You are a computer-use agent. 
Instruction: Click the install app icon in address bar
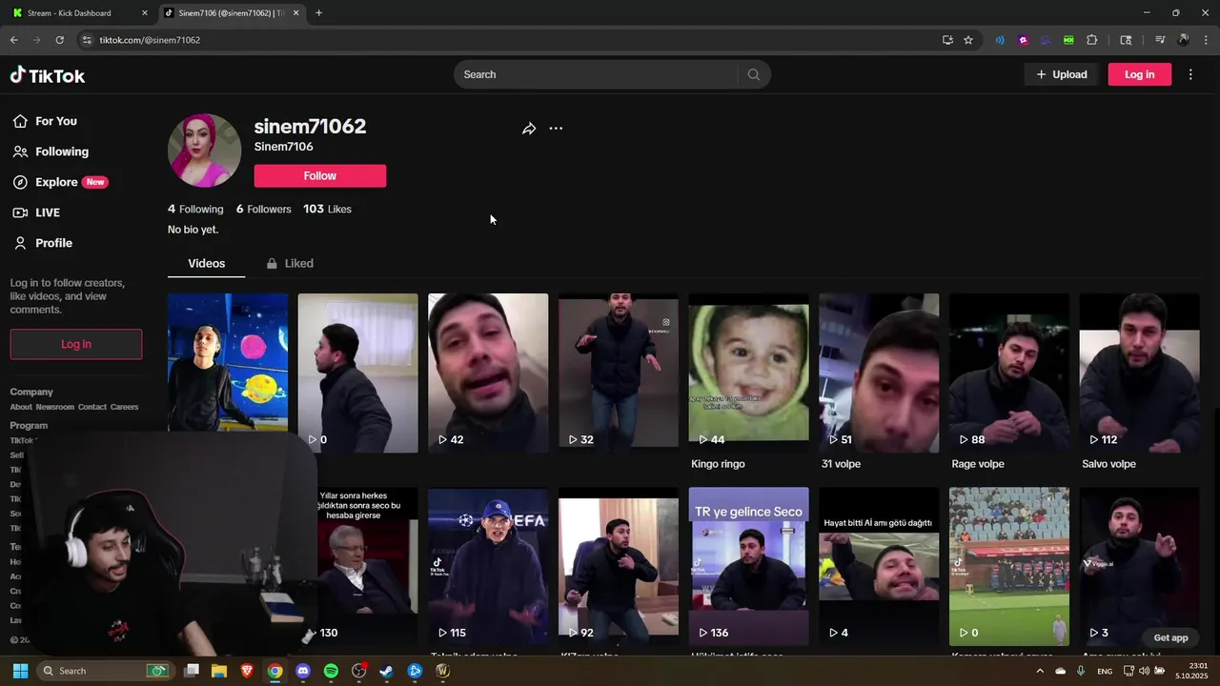pyautogui.click(x=947, y=40)
